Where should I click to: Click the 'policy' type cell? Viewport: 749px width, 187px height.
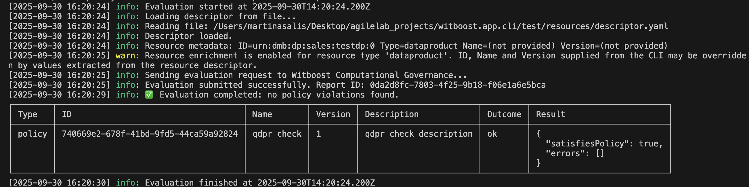pos(32,134)
